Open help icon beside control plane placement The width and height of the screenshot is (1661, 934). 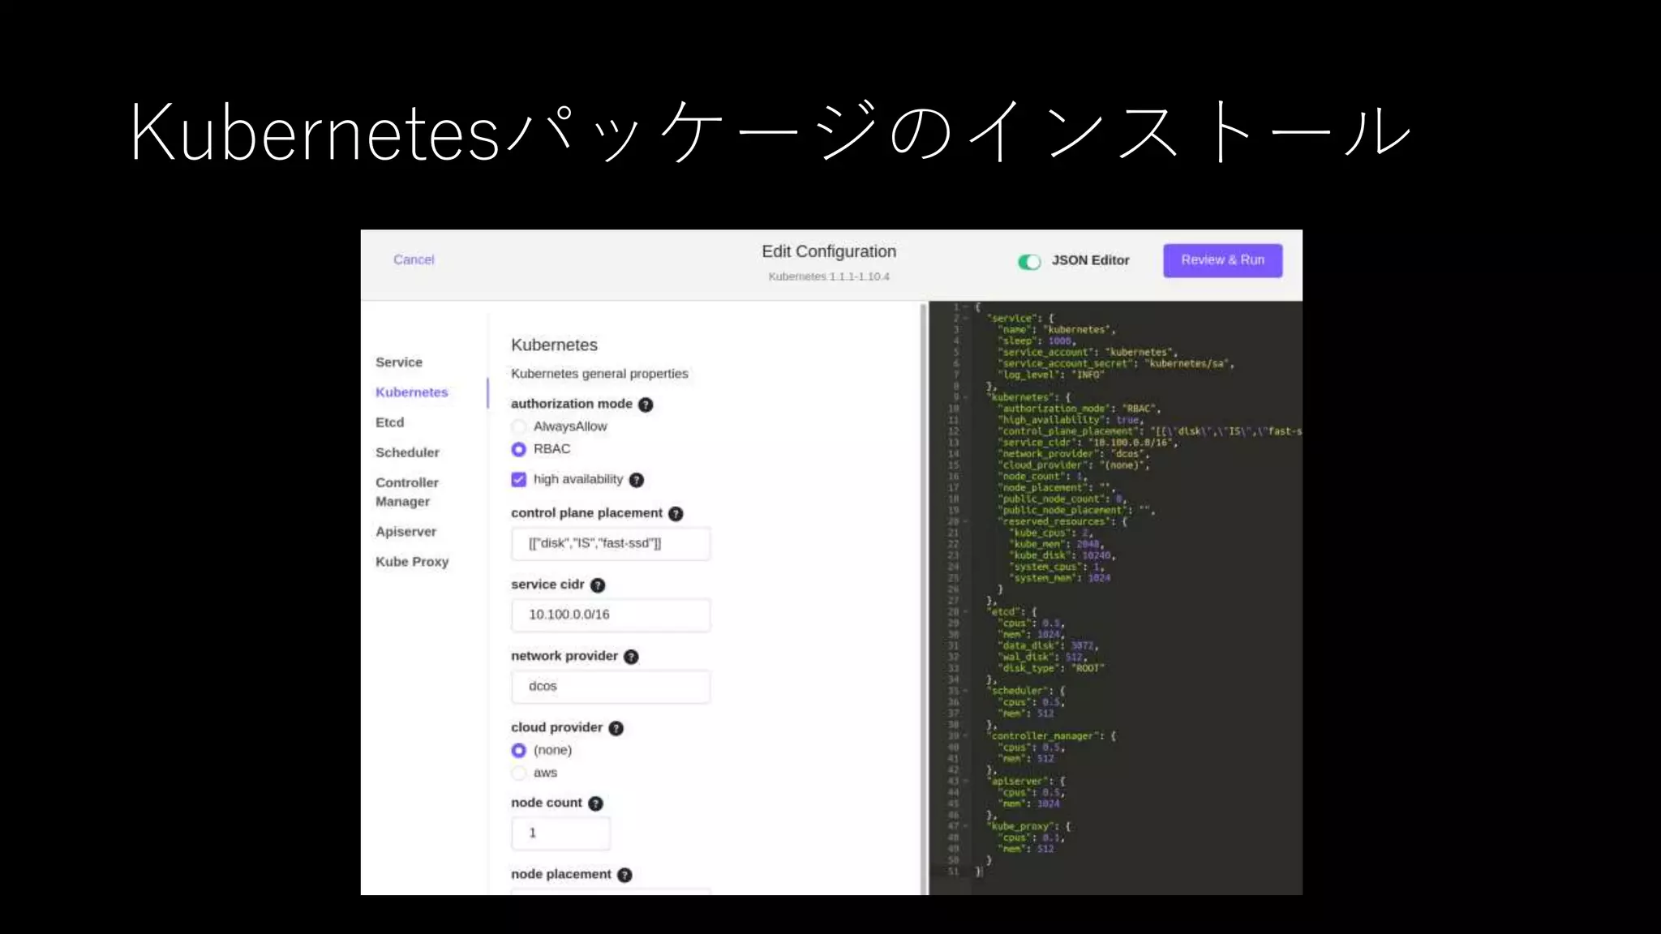pos(676,514)
